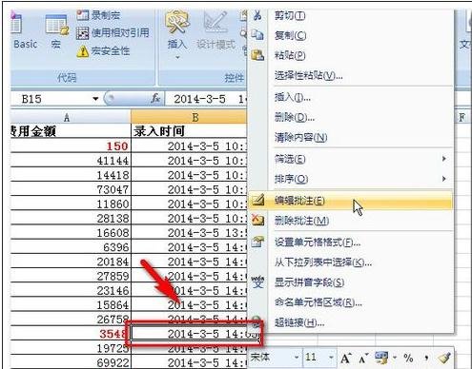Image resolution: width=472 pixels, height=369 pixels.
Task: Open the accounting format dropdown arrow
Action: click(395, 358)
